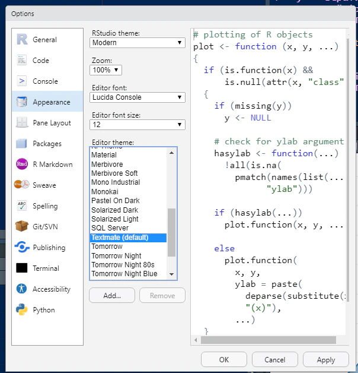The height and width of the screenshot is (373, 358).
Task: Select Tomorrow Night Blue theme
Action: click(x=129, y=274)
